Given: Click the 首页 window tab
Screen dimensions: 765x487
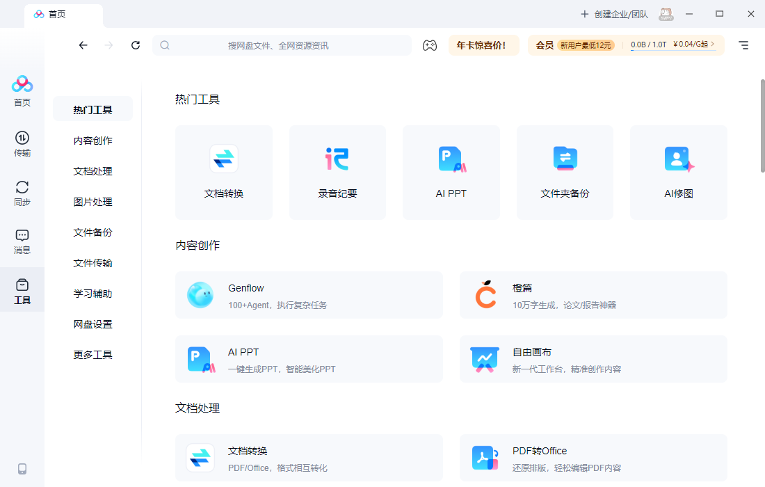Looking at the screenshot, I should click(x=63, y=15).
